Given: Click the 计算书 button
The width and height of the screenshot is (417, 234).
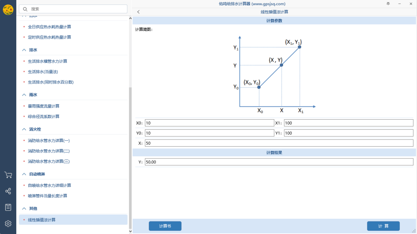Looking at the screenshot, I should tap(165, 226).
